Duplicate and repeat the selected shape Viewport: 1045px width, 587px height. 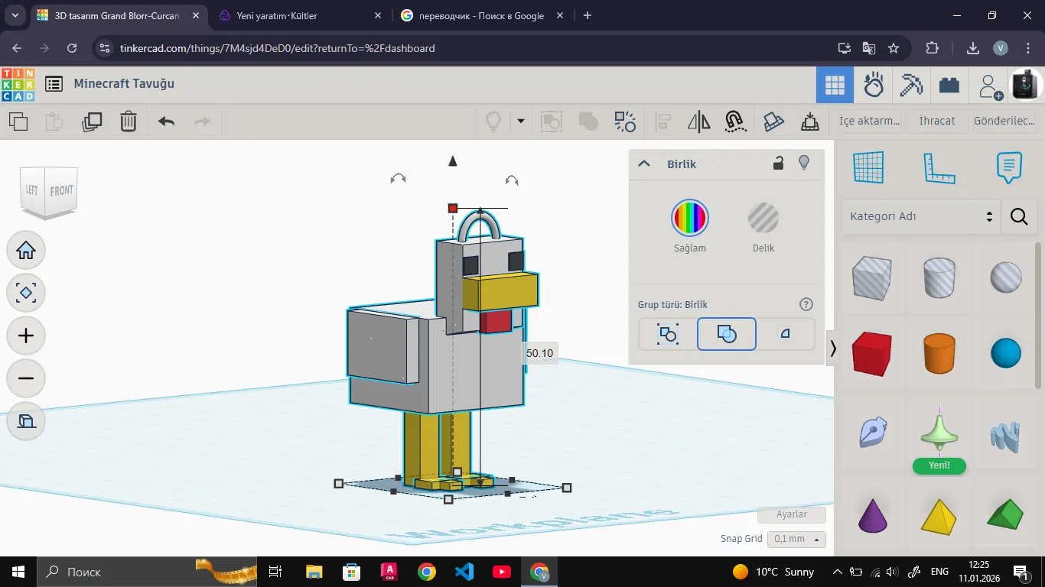click(x=92, y=122)
